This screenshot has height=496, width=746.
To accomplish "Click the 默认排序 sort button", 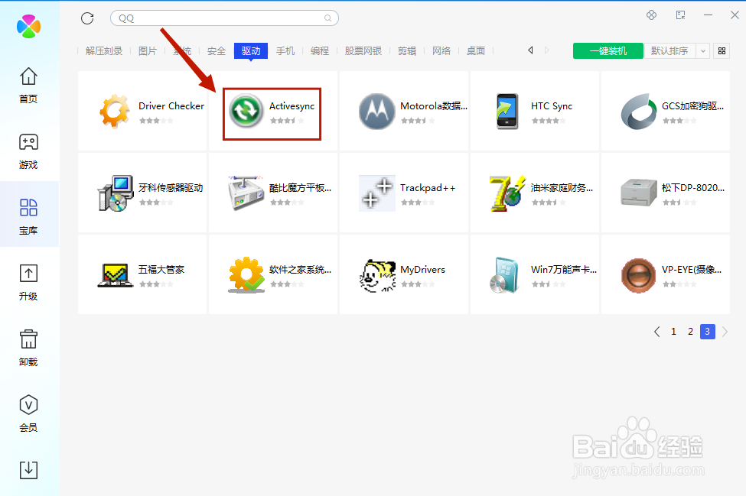I will pyautogui.click(x=670, y=51).
